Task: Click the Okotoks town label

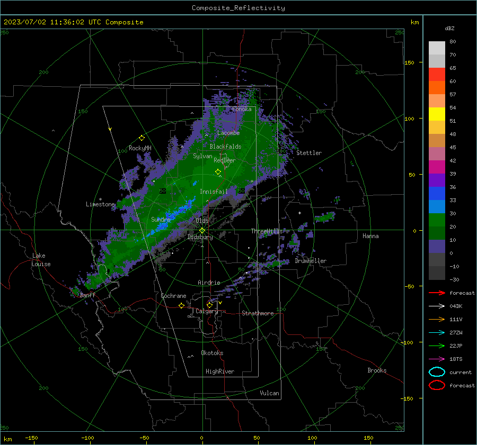Action: coord(212,353)
